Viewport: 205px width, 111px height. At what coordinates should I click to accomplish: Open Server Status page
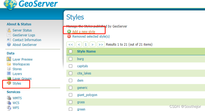coord(22,30)
